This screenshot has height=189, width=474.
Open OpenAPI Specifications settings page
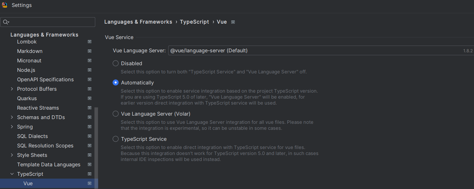coord(46,79)
